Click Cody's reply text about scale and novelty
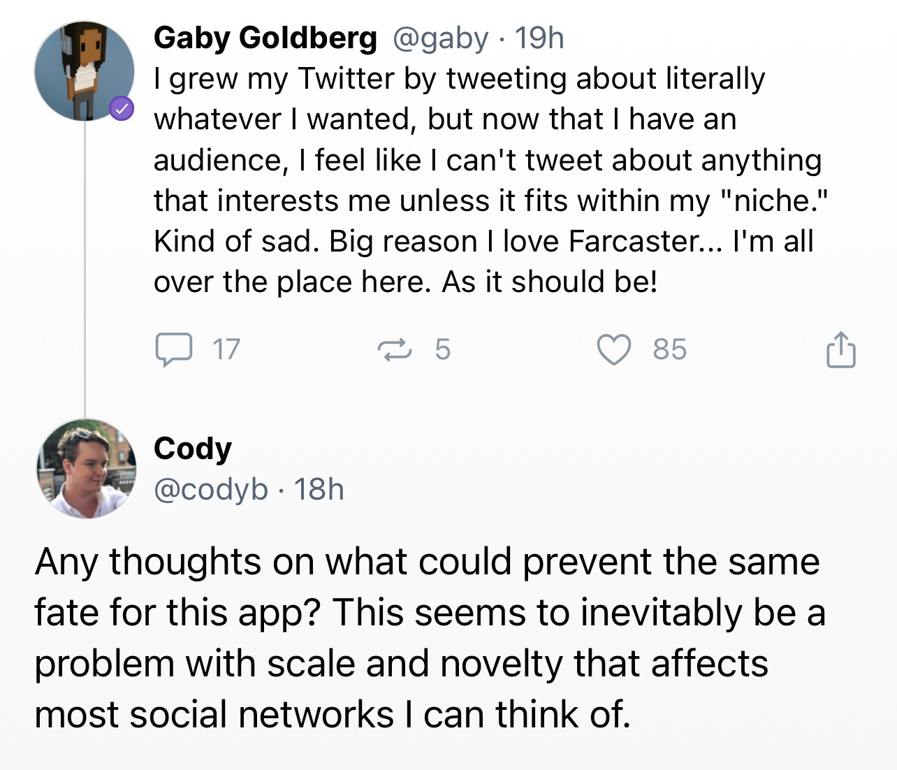 (426, 638)
